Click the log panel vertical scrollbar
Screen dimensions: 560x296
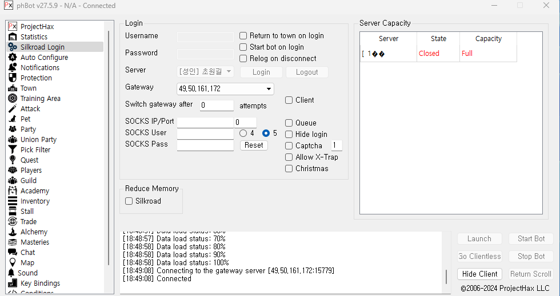pyautogui.click(x=446, y=277)
